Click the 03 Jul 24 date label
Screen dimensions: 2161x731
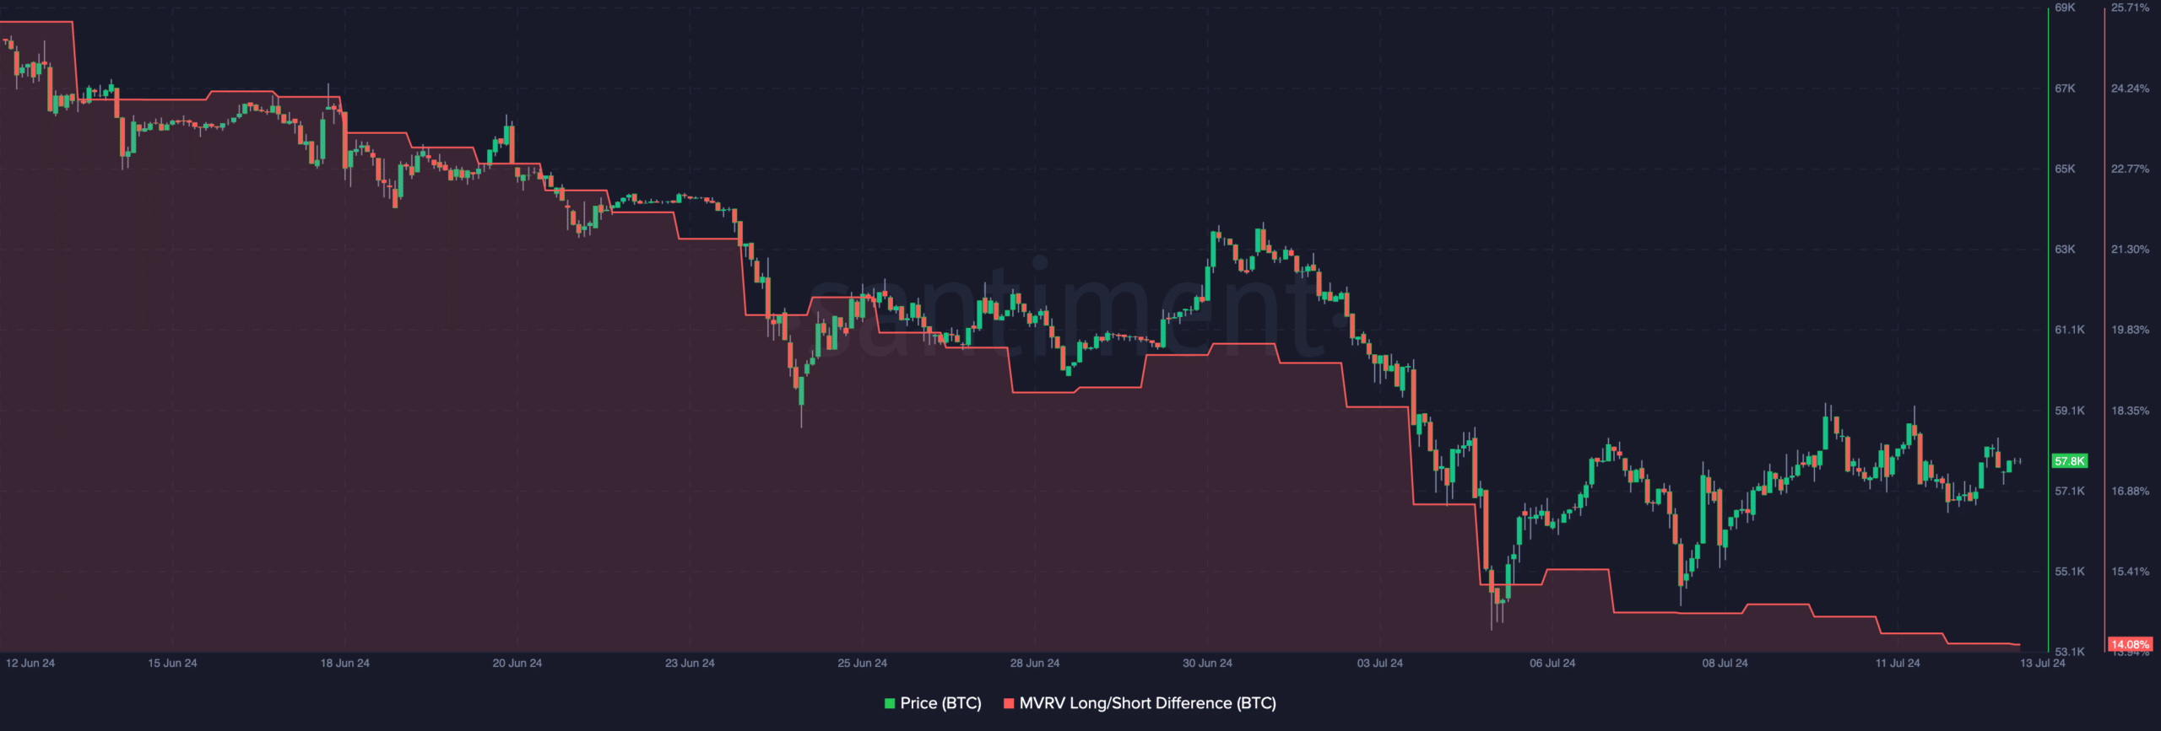point(1380,664)
